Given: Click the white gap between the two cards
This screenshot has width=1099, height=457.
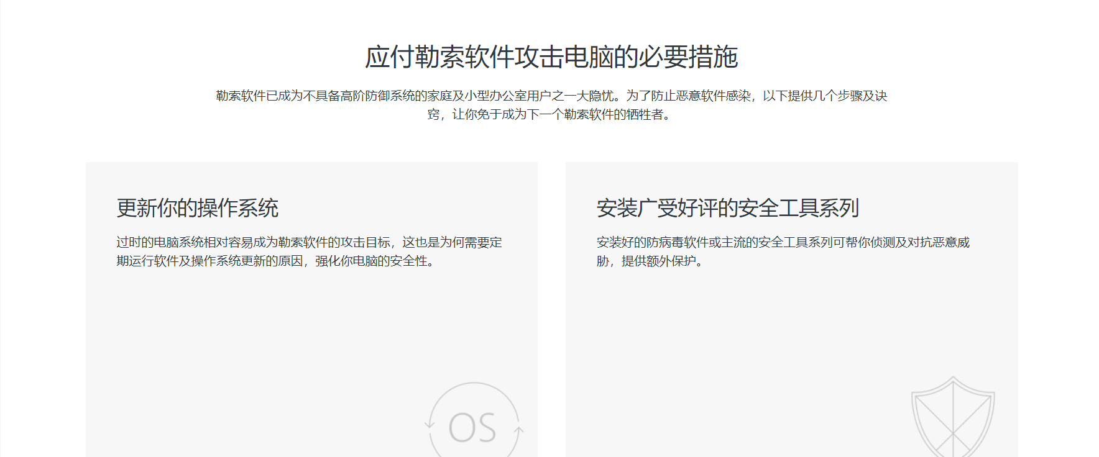Looking at the screenshot, I should 551,310.
